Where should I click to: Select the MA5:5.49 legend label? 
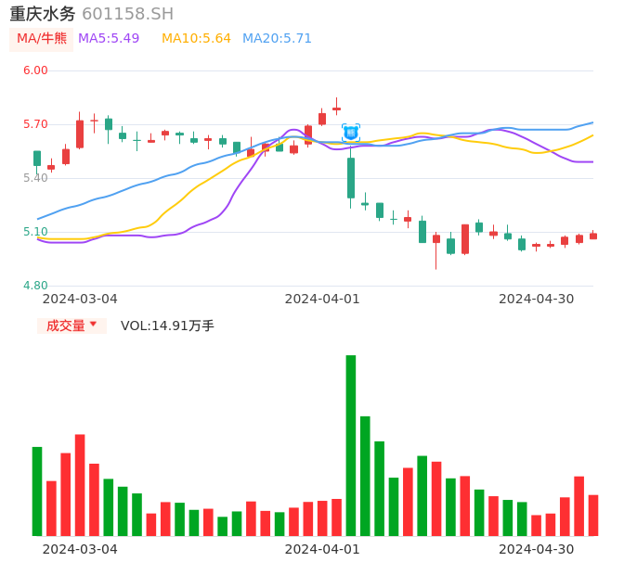coord(109,39)
